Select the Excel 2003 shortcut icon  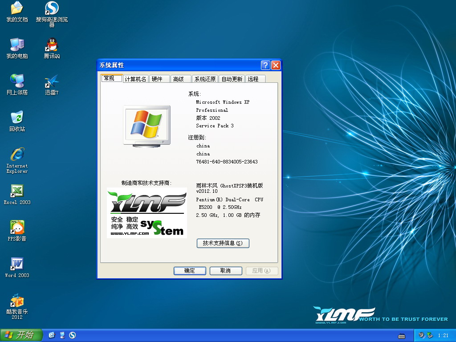tap(17, 191)
